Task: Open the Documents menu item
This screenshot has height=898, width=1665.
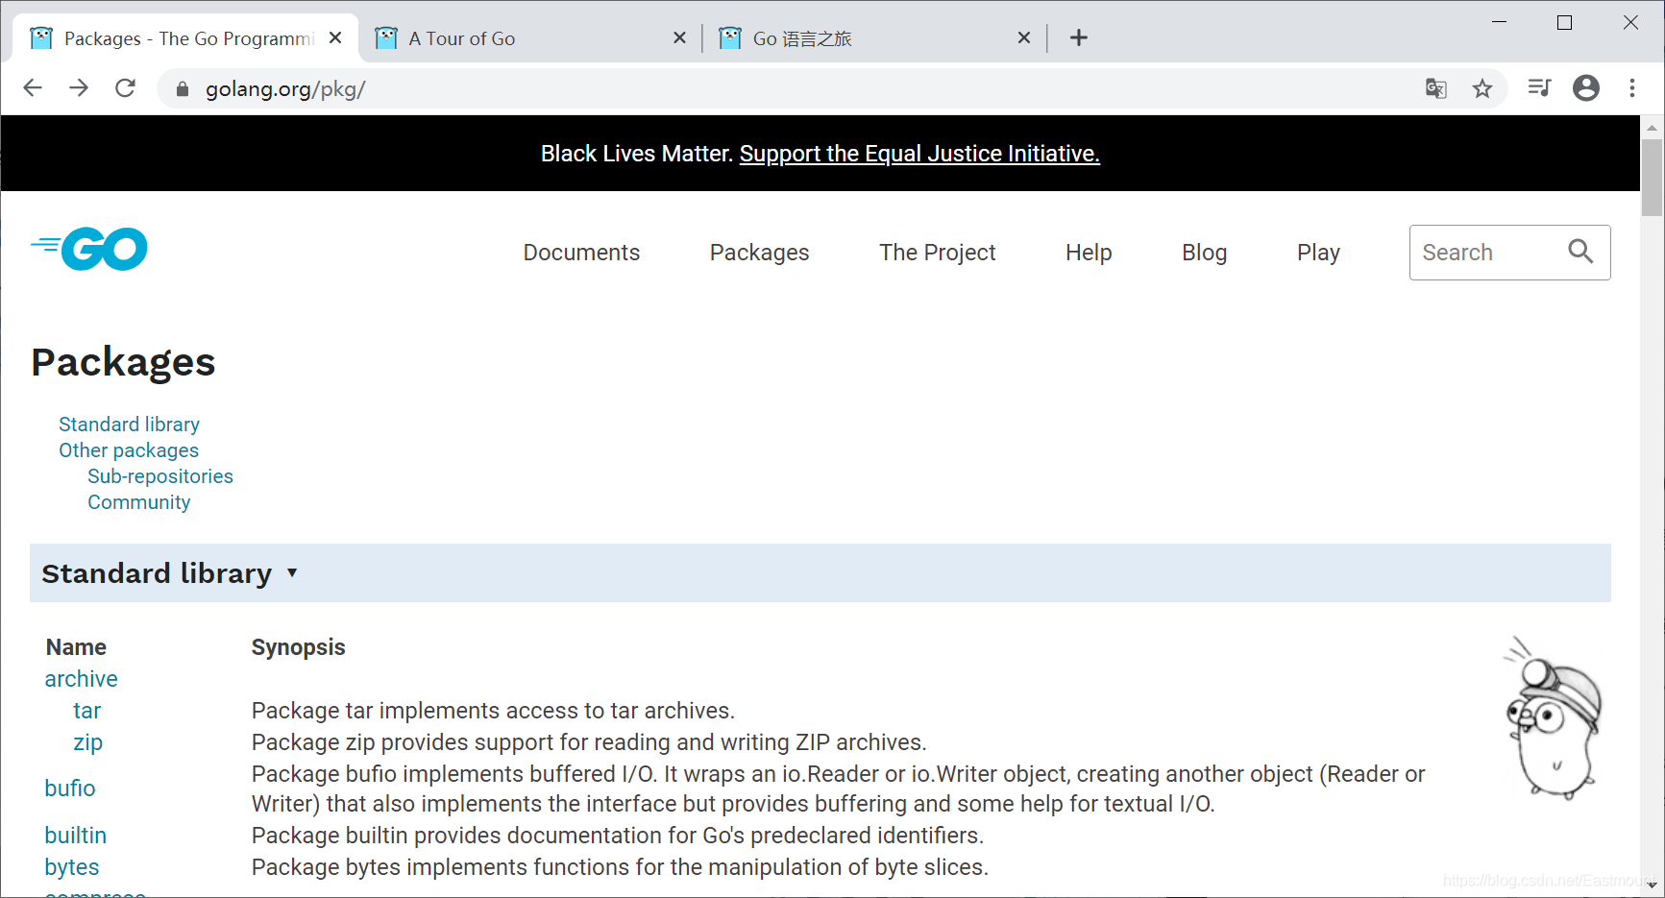Action: [x=581, y=253]
